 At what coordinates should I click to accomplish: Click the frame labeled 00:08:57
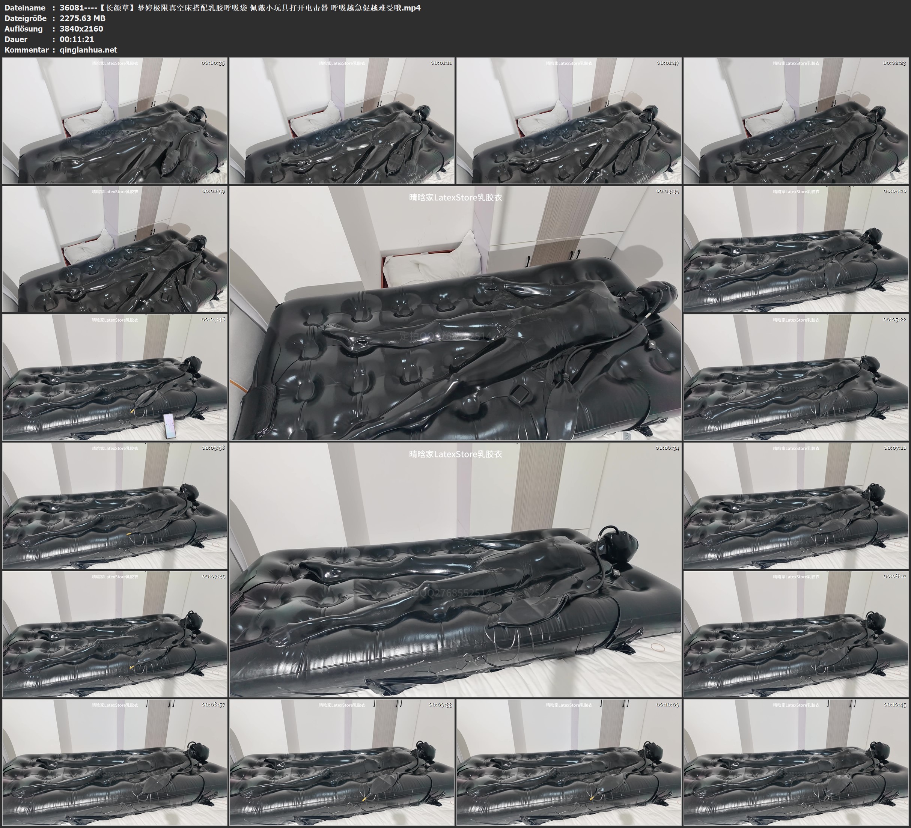(x=115, y=762)
